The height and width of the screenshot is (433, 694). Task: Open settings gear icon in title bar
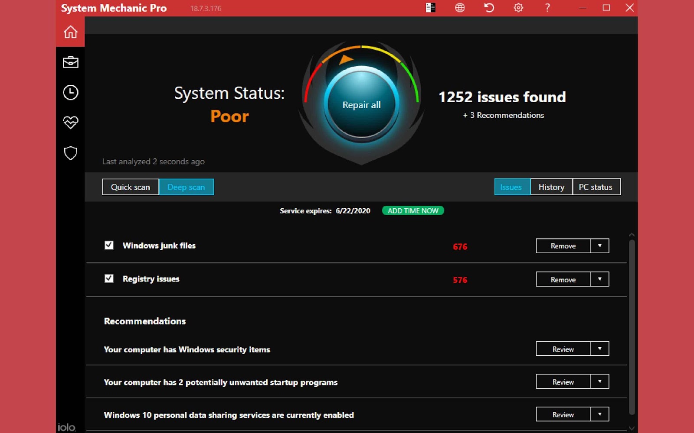(518, 8)
